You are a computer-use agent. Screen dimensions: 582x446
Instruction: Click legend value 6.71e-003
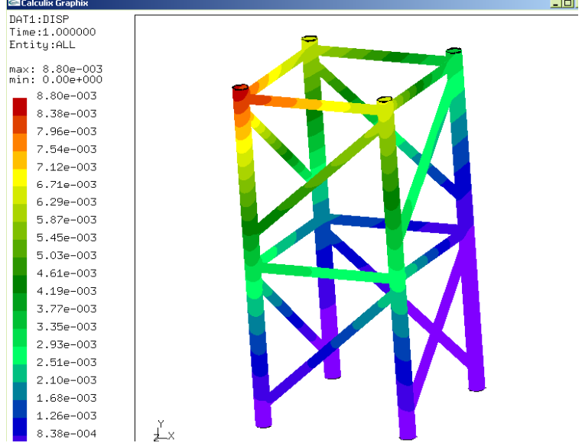point(67,184)
